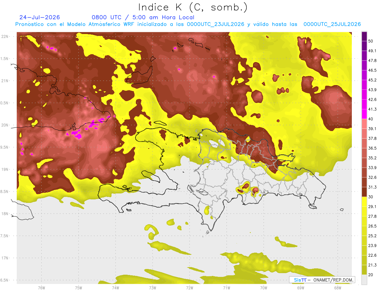379x292 pixels.
Task: Click the colorbar value 37.8
Action: point(372,139)
